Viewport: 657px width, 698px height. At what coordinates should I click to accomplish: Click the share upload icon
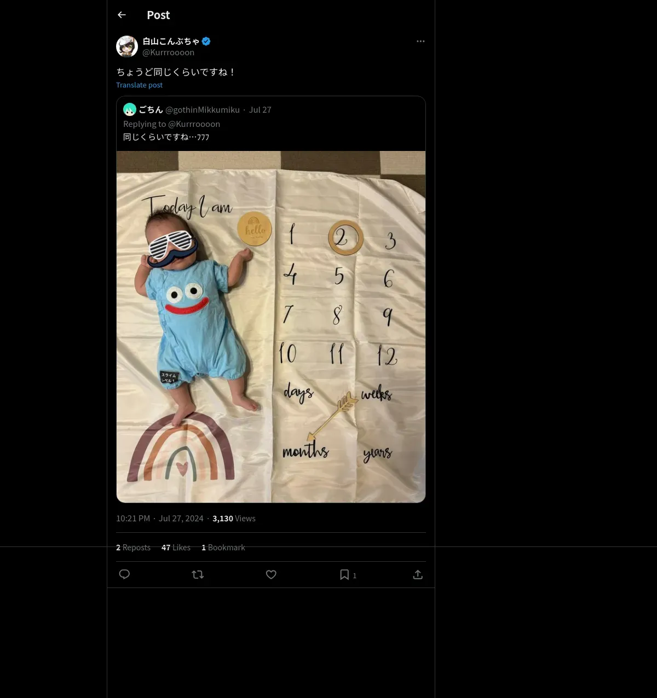[418, 574]
